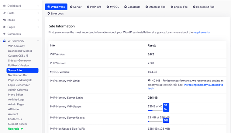Open Pages in the sidebar
This screenshot has height=133, width=231.
point(11,27)
